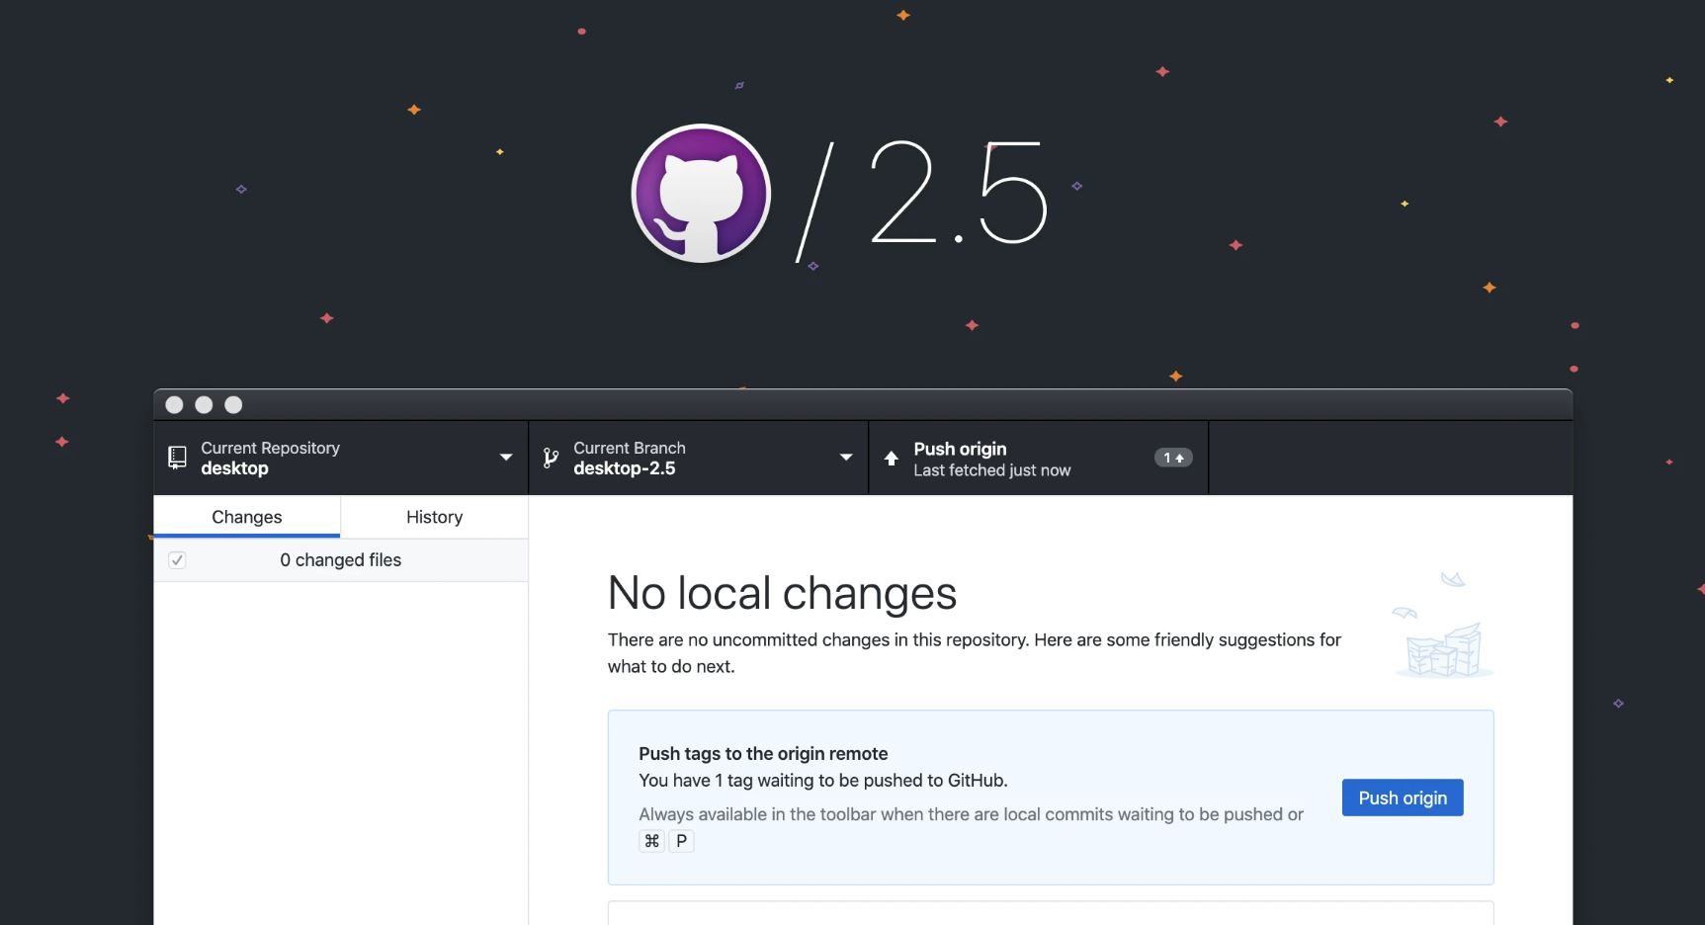
Task: Click the middle minimize window button
Action: [204, 404]
